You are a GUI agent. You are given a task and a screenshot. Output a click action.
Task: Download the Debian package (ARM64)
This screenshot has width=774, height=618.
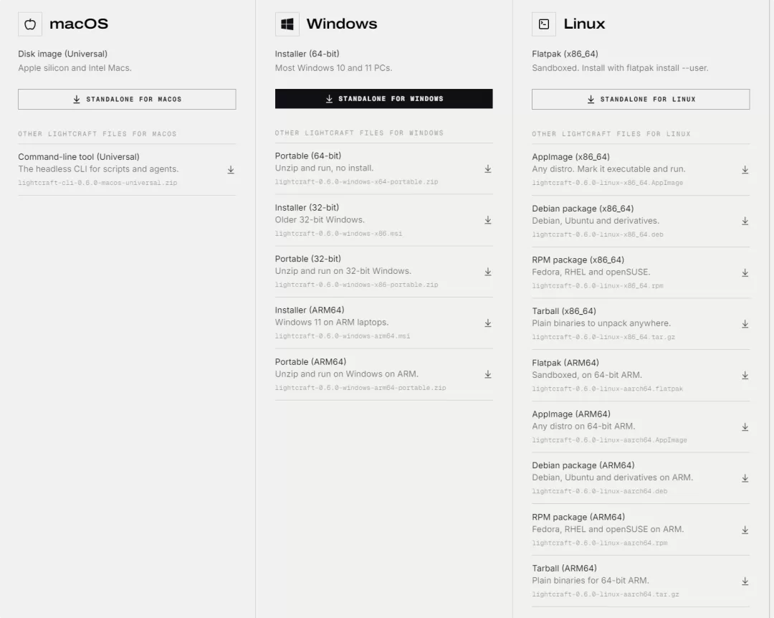[745, 478]
